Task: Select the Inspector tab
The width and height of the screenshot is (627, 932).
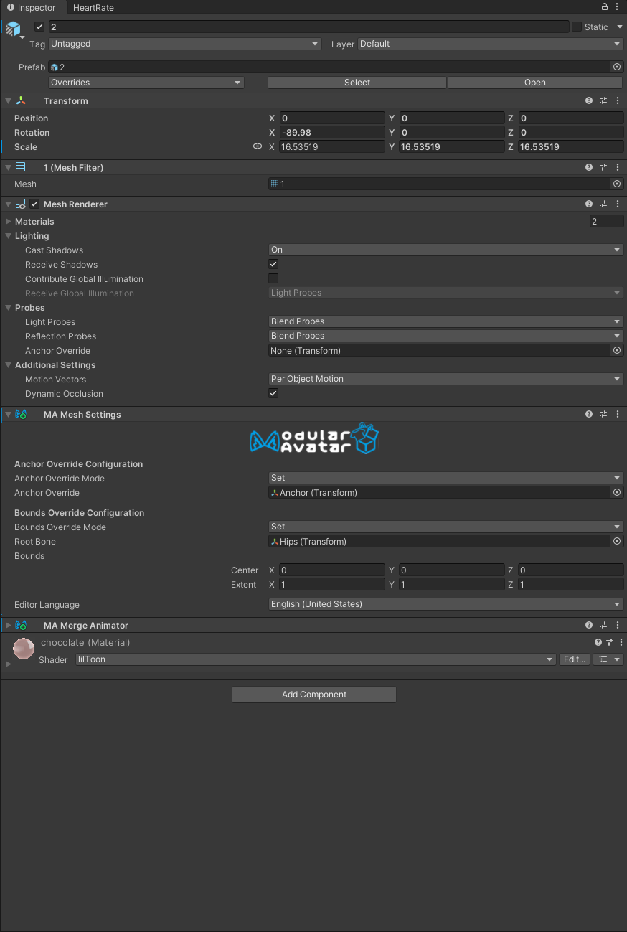Action: [32, 7]
